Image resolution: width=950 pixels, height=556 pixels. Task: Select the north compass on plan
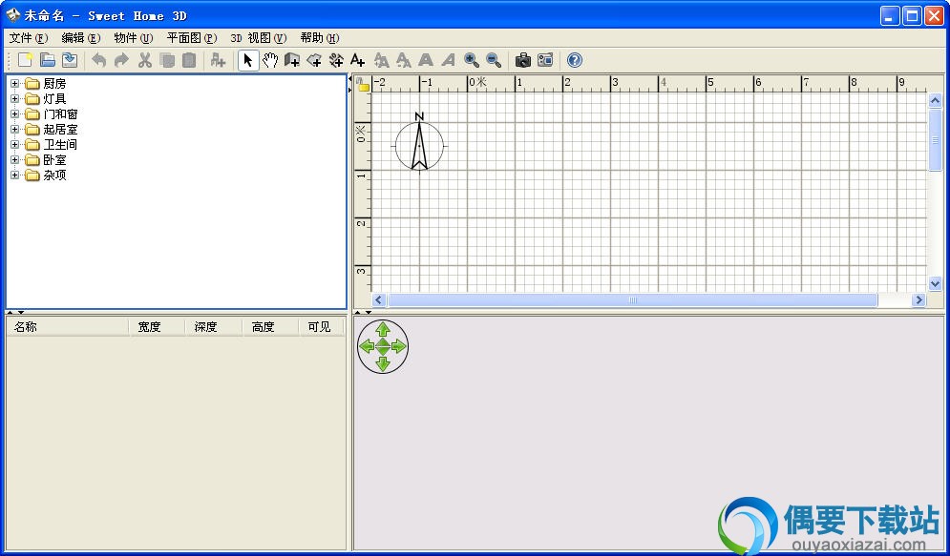tap(419, 143)
